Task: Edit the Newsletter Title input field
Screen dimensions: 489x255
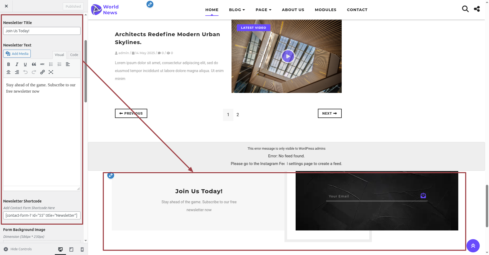Action: coord(42,31)
